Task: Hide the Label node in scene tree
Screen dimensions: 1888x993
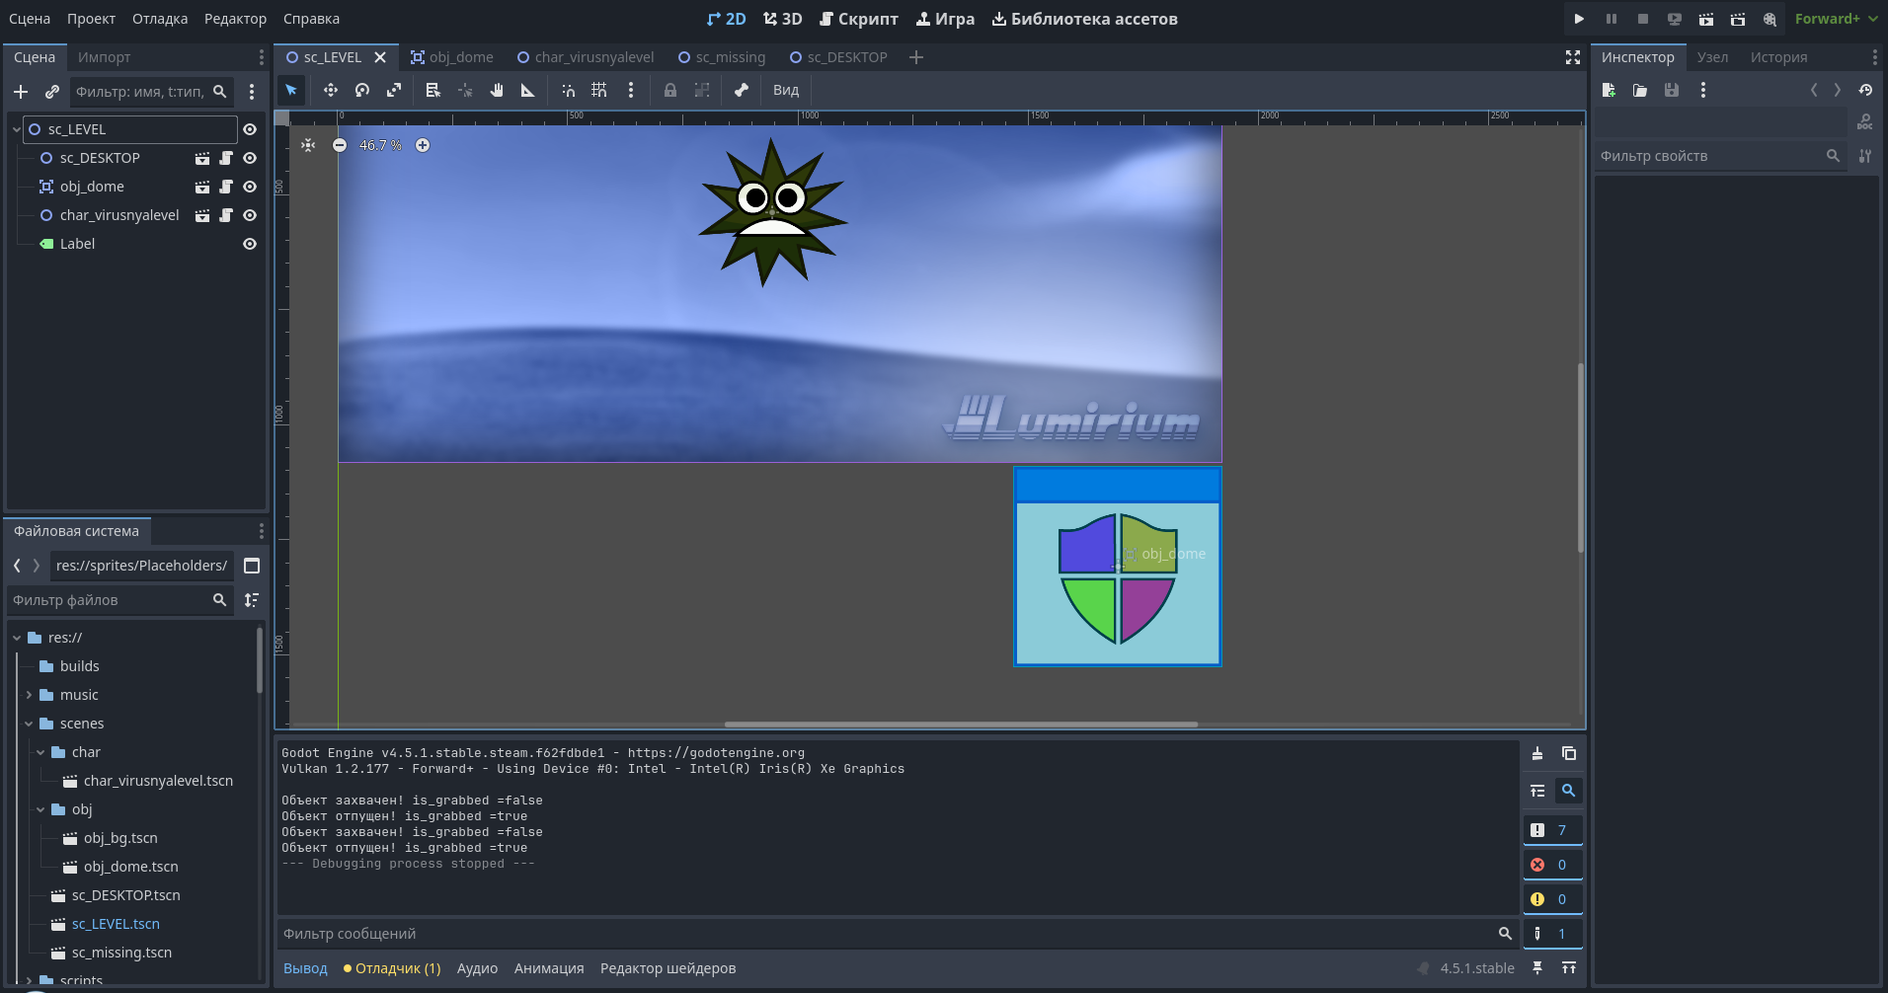Action: coord(250,244)
